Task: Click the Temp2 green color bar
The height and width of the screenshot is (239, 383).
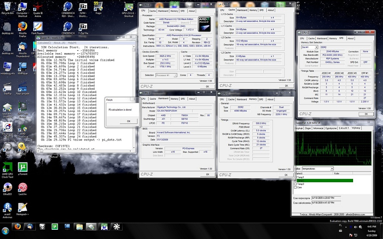Action: coord(325,181)
